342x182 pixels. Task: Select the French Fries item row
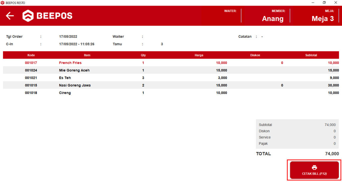pyautogui.click(x=171, y=63)
